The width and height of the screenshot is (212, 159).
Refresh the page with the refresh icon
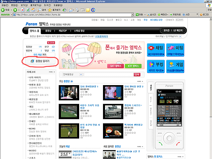click(x=28, y=10)
